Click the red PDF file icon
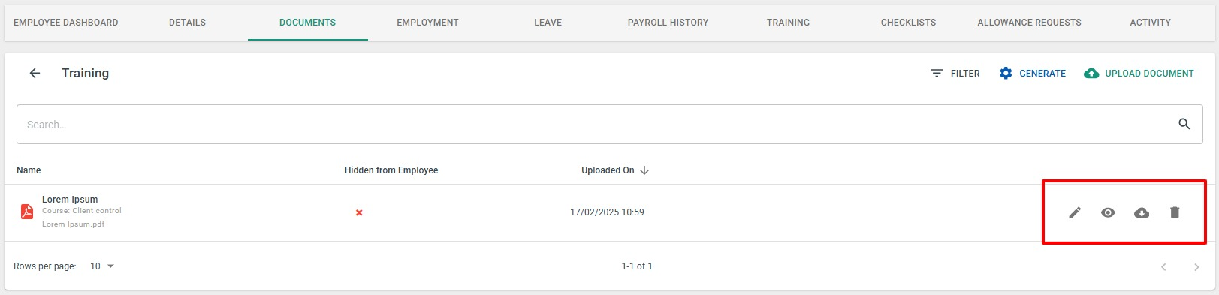 (27, 212)
